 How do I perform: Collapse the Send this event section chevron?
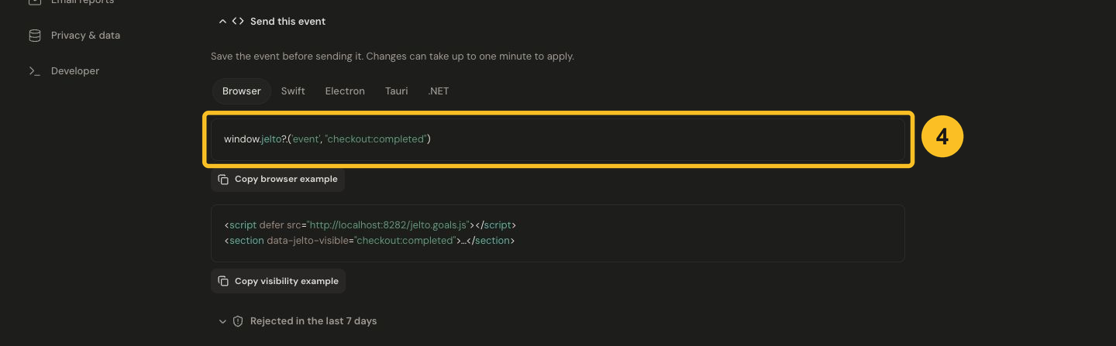[222, 22]
